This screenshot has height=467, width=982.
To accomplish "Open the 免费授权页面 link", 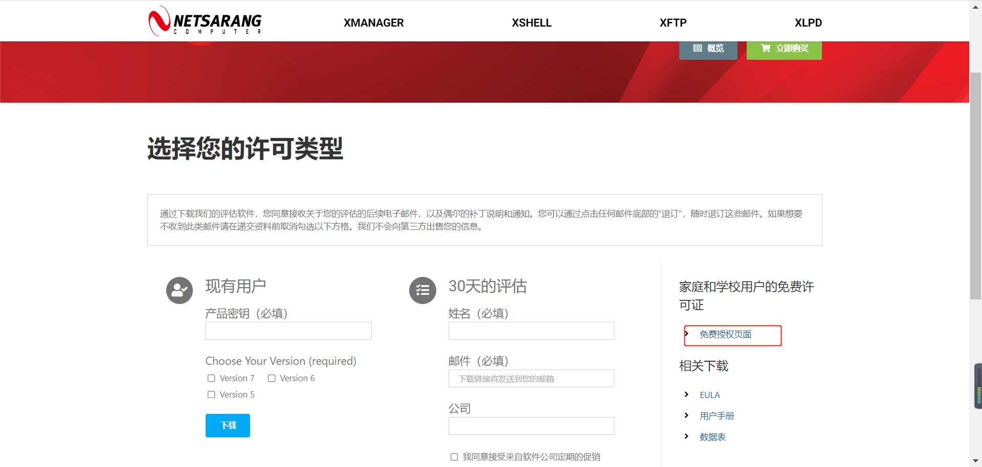I will click(x=725, y=334).
